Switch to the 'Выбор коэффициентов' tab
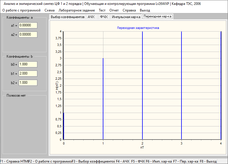 (67, 17)
